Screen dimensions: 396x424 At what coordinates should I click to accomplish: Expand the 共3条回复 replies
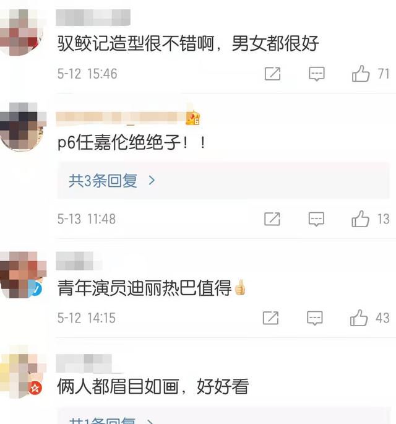pos(223,181)
